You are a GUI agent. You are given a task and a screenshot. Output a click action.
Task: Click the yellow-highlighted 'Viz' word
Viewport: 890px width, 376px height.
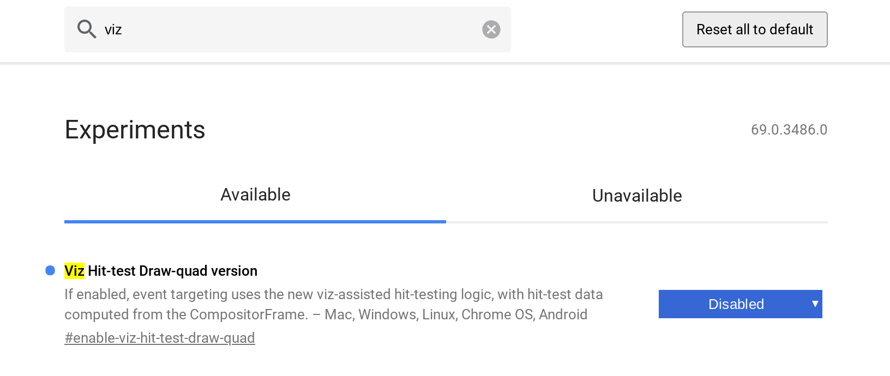(x=74, y=271)
